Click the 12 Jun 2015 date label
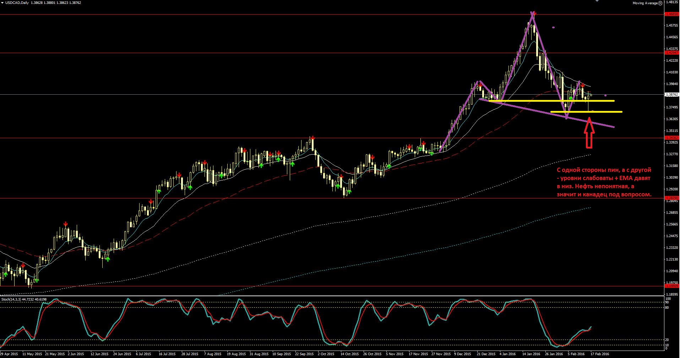 (x=99, y=354)
